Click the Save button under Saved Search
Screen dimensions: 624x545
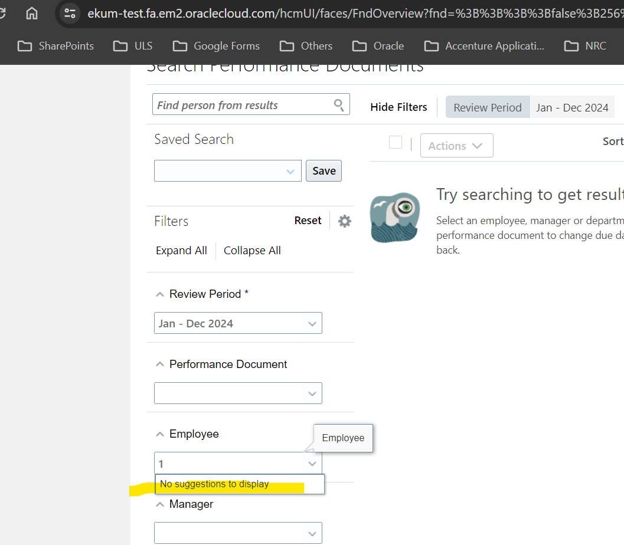[x=324, y=170]
